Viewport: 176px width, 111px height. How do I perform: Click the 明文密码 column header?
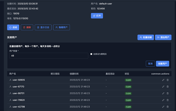[x=55, y=74]
